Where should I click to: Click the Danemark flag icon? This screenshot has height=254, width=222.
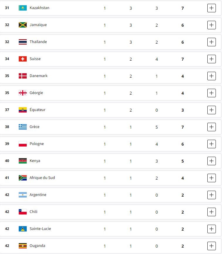23,76
